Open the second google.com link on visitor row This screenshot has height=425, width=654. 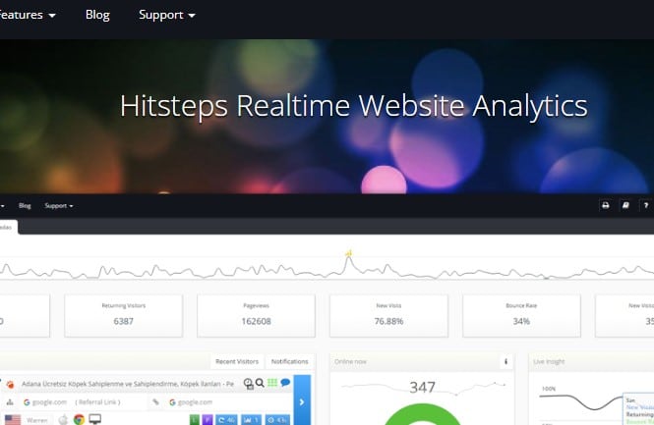coord(191,402)
